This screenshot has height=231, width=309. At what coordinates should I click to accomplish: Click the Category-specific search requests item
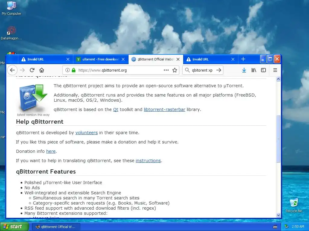tap(101, 203)
